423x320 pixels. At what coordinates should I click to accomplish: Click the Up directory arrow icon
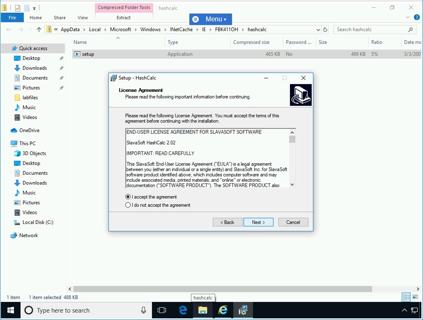coord(39,30)
